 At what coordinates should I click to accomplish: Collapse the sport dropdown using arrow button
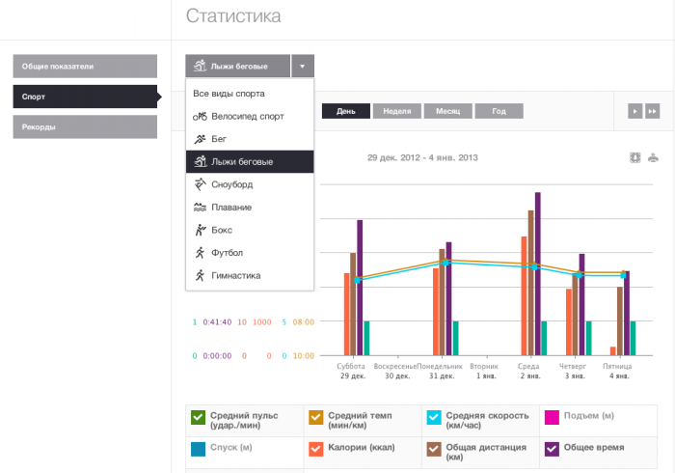pos(302,67)
